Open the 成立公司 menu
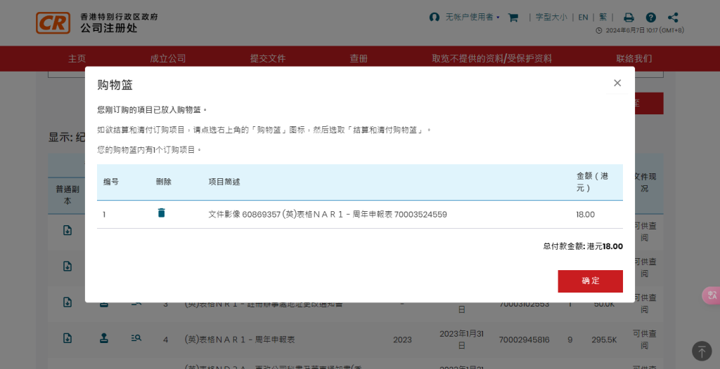720x369 pixels. click(167, 58)
